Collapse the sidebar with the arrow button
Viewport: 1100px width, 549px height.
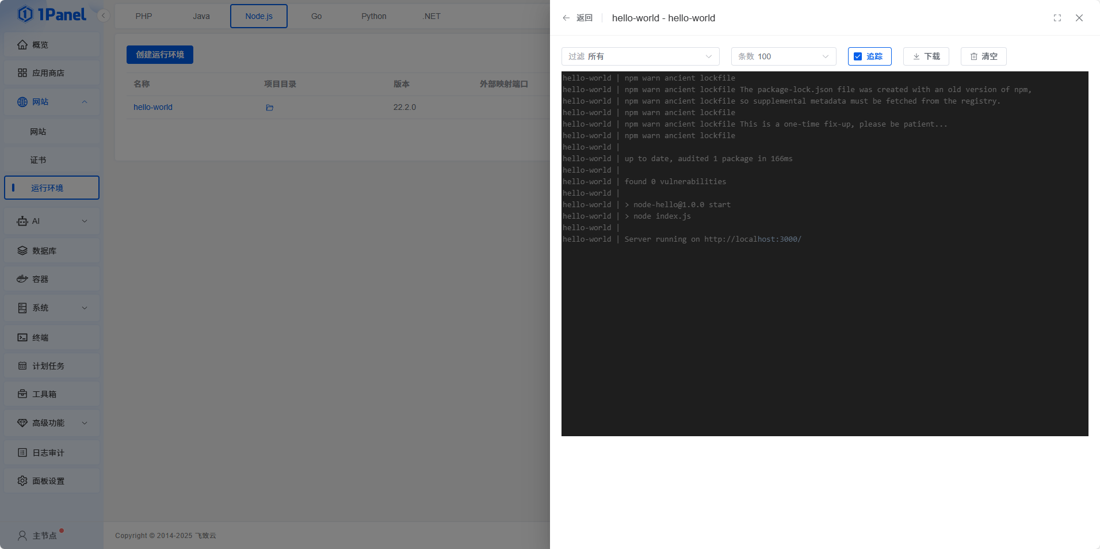pos(104,16)
